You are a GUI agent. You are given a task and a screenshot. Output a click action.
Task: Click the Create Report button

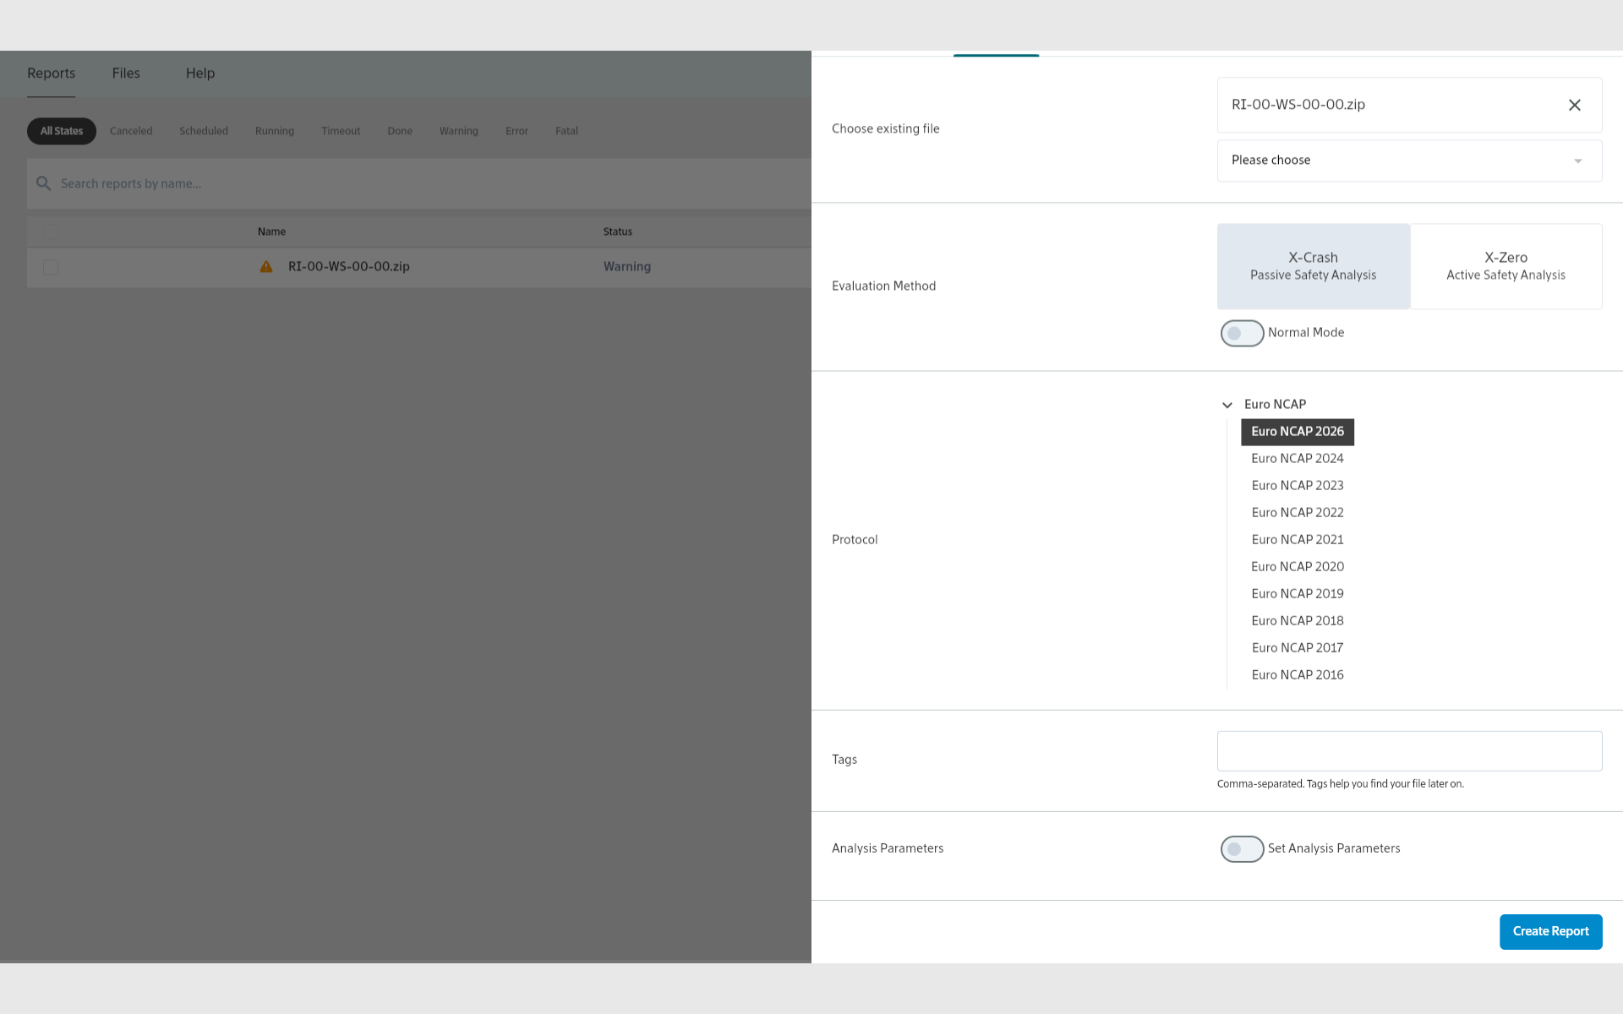coord(1550,931)
